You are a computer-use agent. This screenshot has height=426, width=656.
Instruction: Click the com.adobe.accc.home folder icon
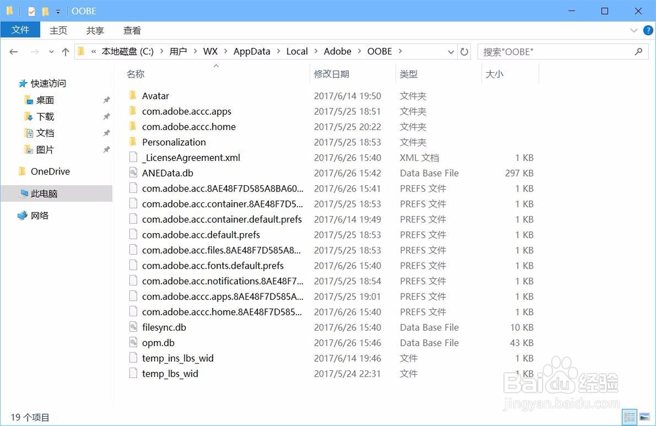tap(133, 127)
